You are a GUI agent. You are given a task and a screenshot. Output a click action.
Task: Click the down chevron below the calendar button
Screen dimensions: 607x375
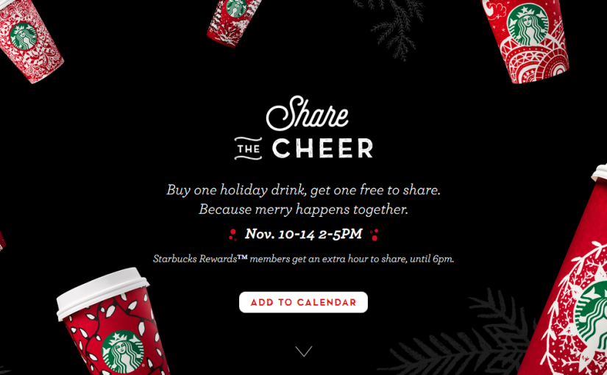(304, 351)
